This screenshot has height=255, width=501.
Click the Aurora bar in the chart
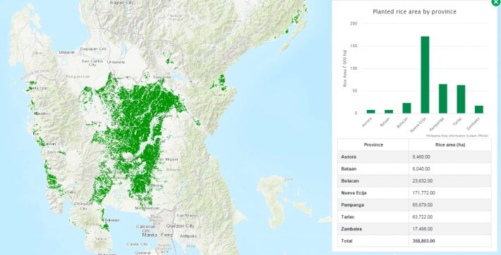coord(370,111)
